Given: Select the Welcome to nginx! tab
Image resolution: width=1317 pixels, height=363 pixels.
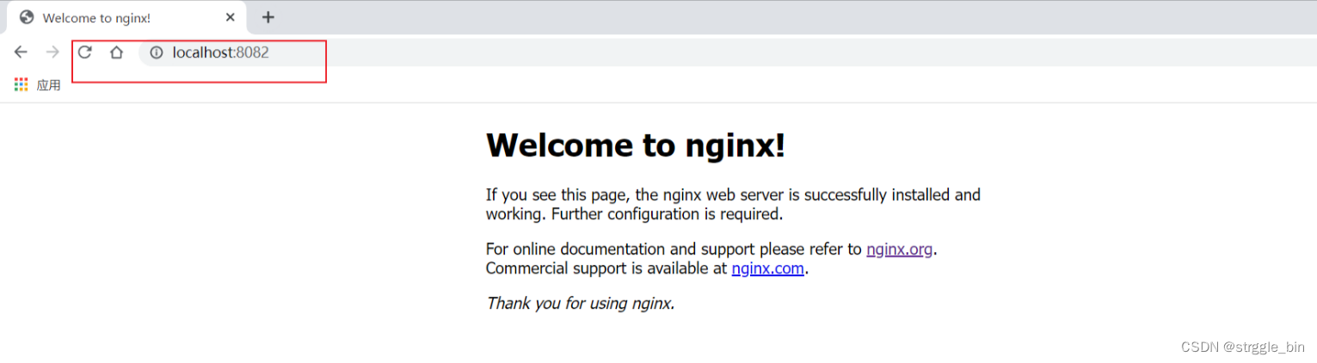Looking at the screenshot, I should [126, 17].
